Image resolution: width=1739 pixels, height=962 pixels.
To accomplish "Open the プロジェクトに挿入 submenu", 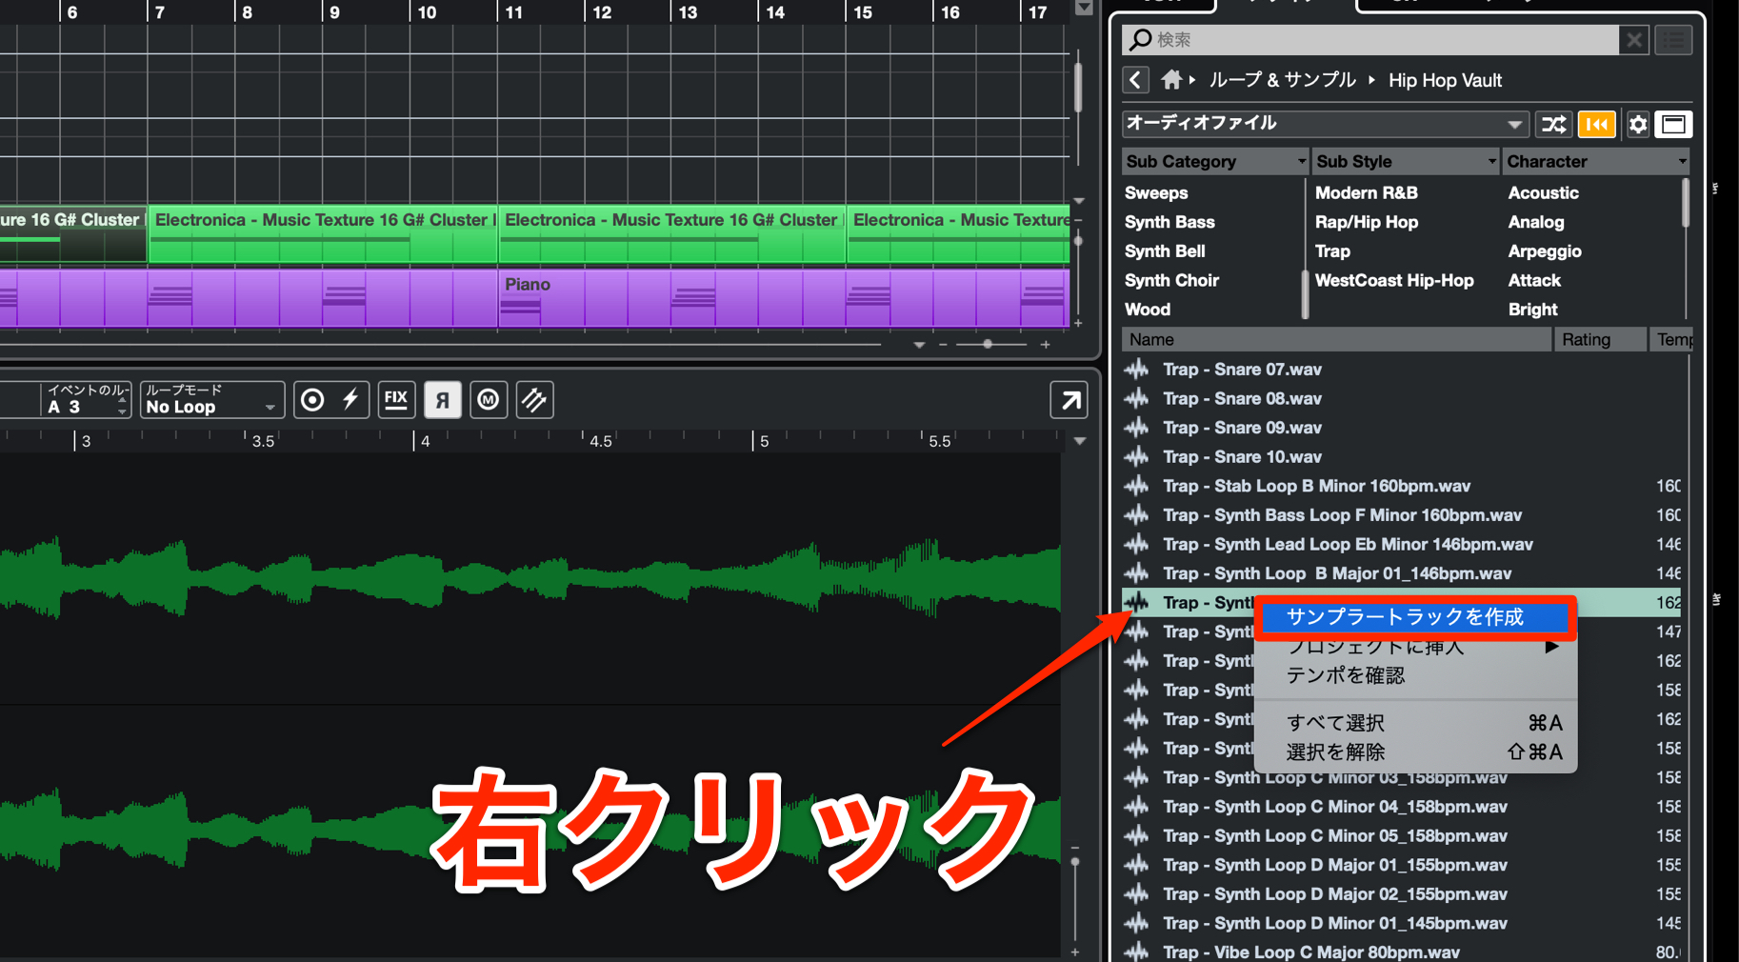I will click(1414, 647).
